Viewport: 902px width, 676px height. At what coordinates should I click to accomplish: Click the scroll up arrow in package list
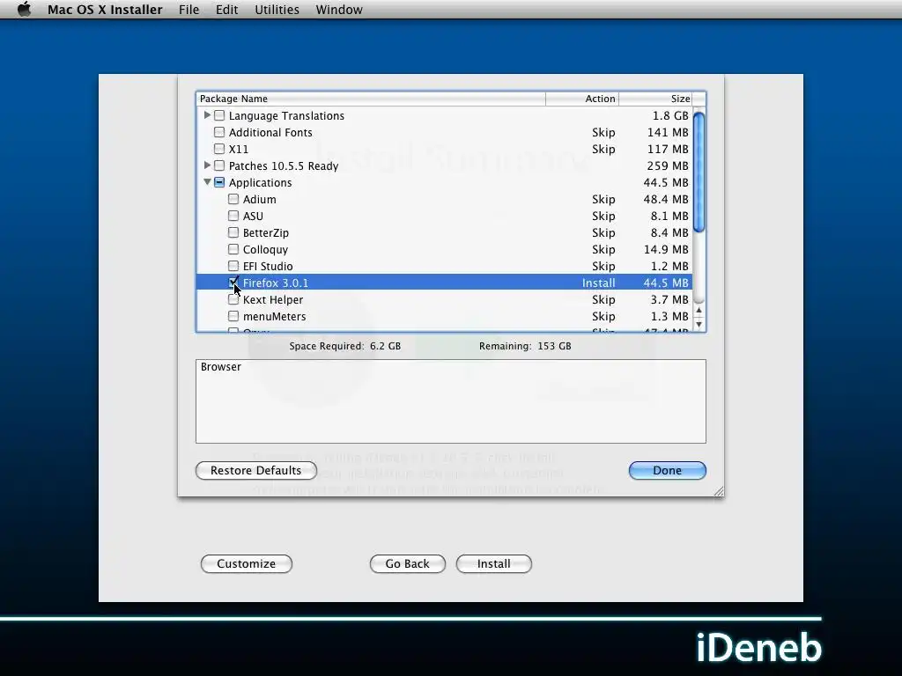699,311
